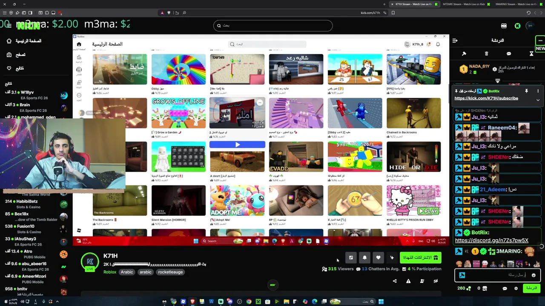Screen dimensions: 545x306
Task: Select the capitalized Arabic language tag
Action: coord(127,272)
